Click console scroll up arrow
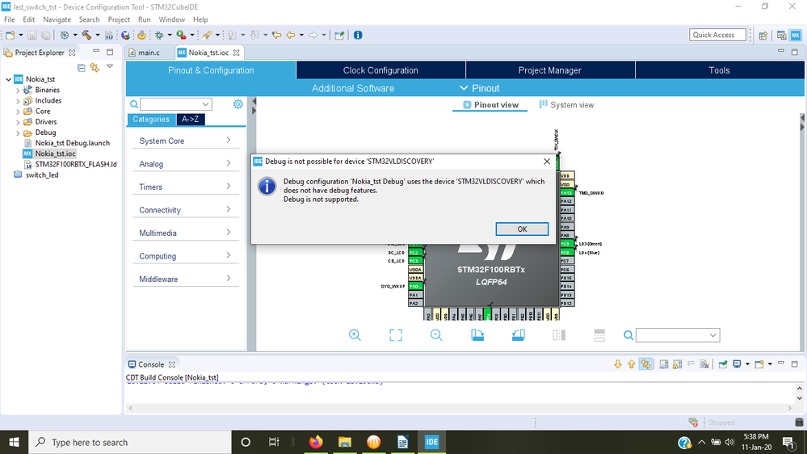807x454 pixels. coord(799,389)
